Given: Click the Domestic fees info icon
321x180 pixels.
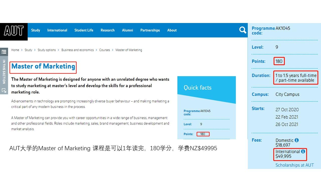Looking at the screenshot, I should (297, 140).
